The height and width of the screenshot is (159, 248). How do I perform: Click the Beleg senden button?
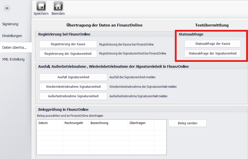(x=187, y=123)
